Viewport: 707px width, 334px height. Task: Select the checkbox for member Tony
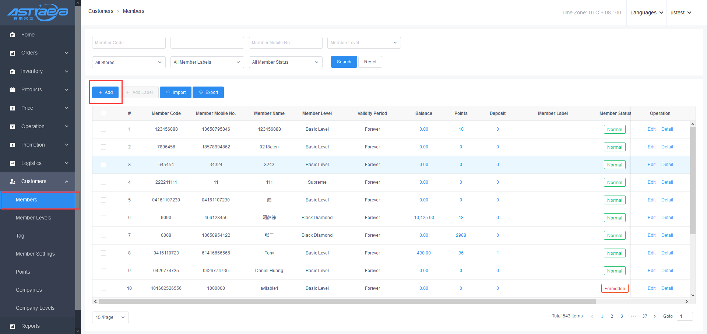pyautogui.click(x=103, y=253)
